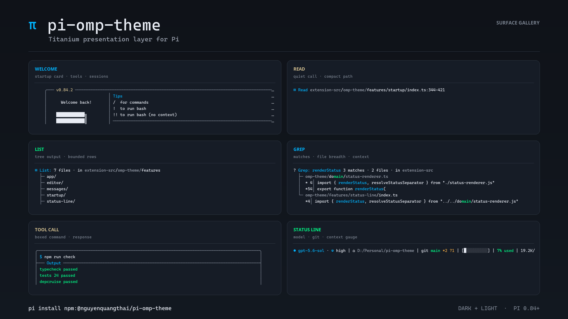Click the blue pi logo icon
The image size is (568, 319).
coord(33,26)
